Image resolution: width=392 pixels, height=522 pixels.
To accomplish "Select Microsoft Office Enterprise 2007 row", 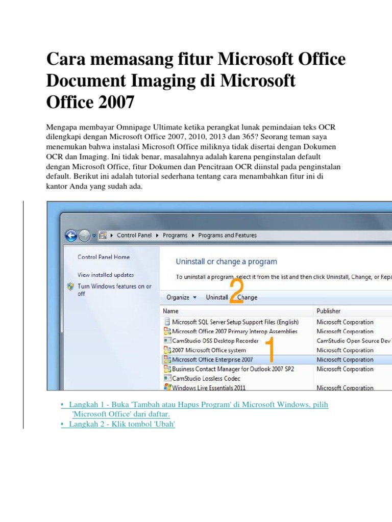I will [277, 359].
